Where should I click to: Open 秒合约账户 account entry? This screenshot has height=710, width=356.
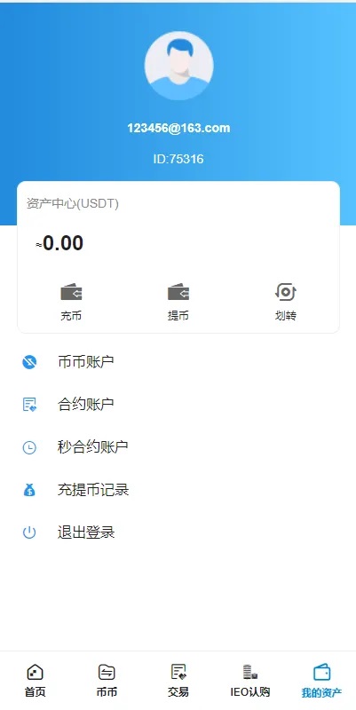point(178,447)
